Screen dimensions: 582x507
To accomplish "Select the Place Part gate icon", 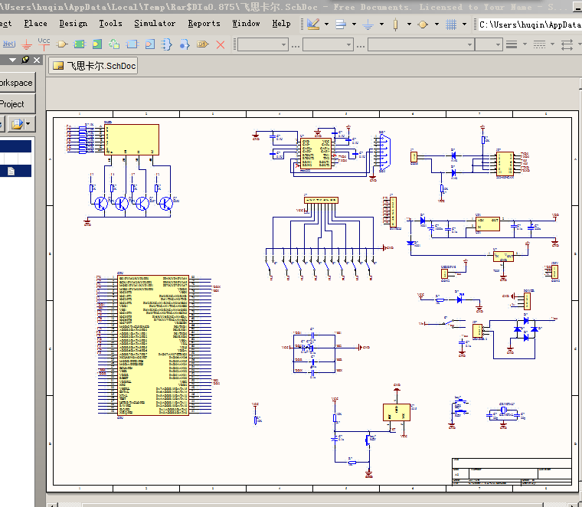I will coord(61,44).
